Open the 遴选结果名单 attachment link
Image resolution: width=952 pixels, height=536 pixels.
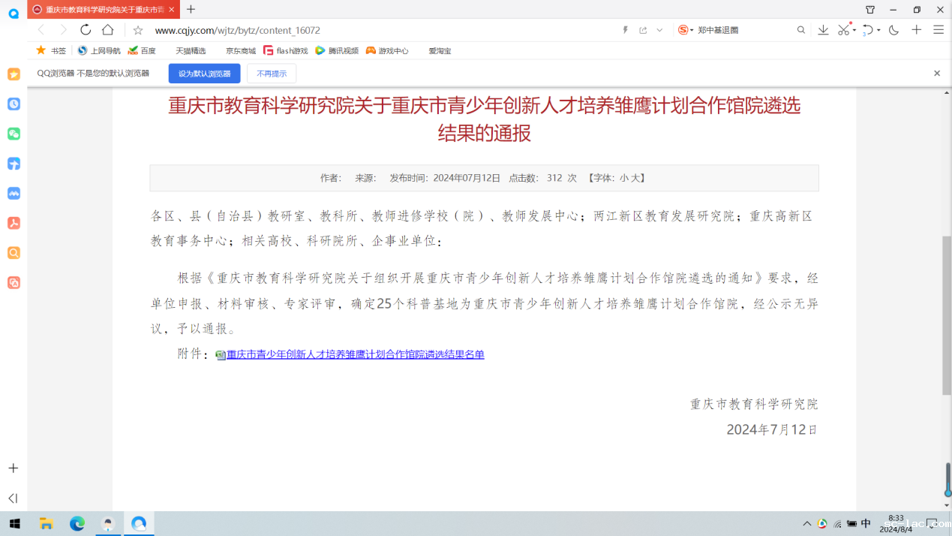355,354
